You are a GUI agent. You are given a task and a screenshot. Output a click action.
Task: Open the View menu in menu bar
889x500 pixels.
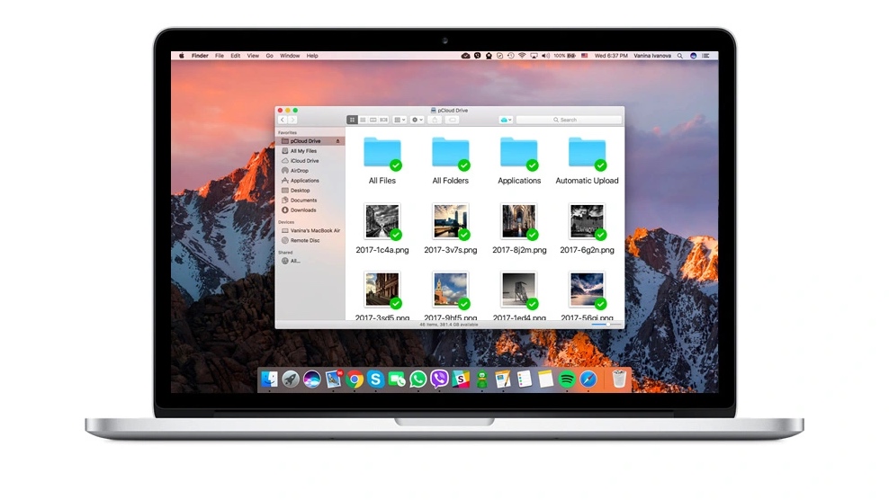pos(253,56)
